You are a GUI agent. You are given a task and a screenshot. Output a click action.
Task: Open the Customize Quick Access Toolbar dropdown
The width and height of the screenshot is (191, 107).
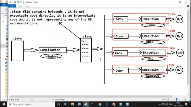point(24,2)
